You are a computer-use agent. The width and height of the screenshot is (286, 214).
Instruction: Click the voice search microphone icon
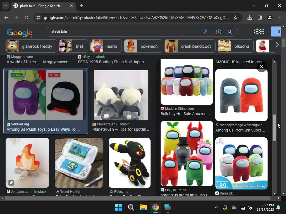206,32
